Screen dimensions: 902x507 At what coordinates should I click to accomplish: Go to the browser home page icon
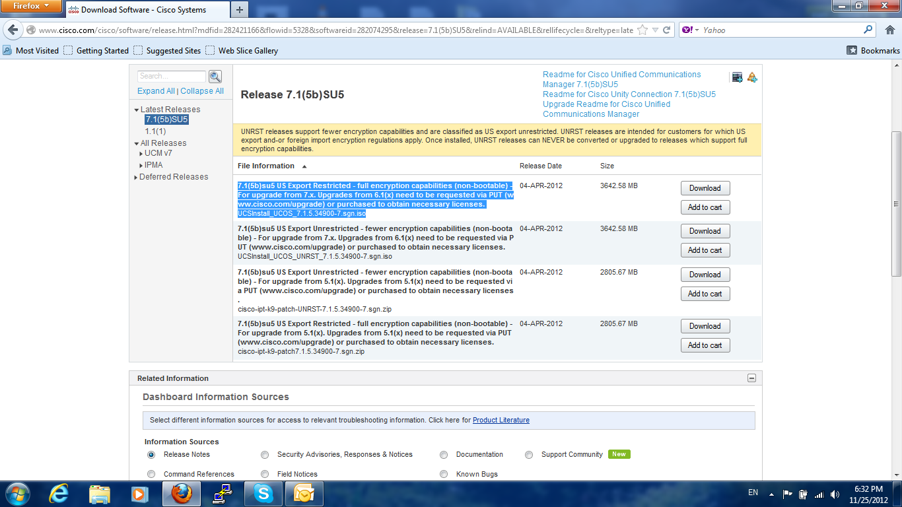889,30
